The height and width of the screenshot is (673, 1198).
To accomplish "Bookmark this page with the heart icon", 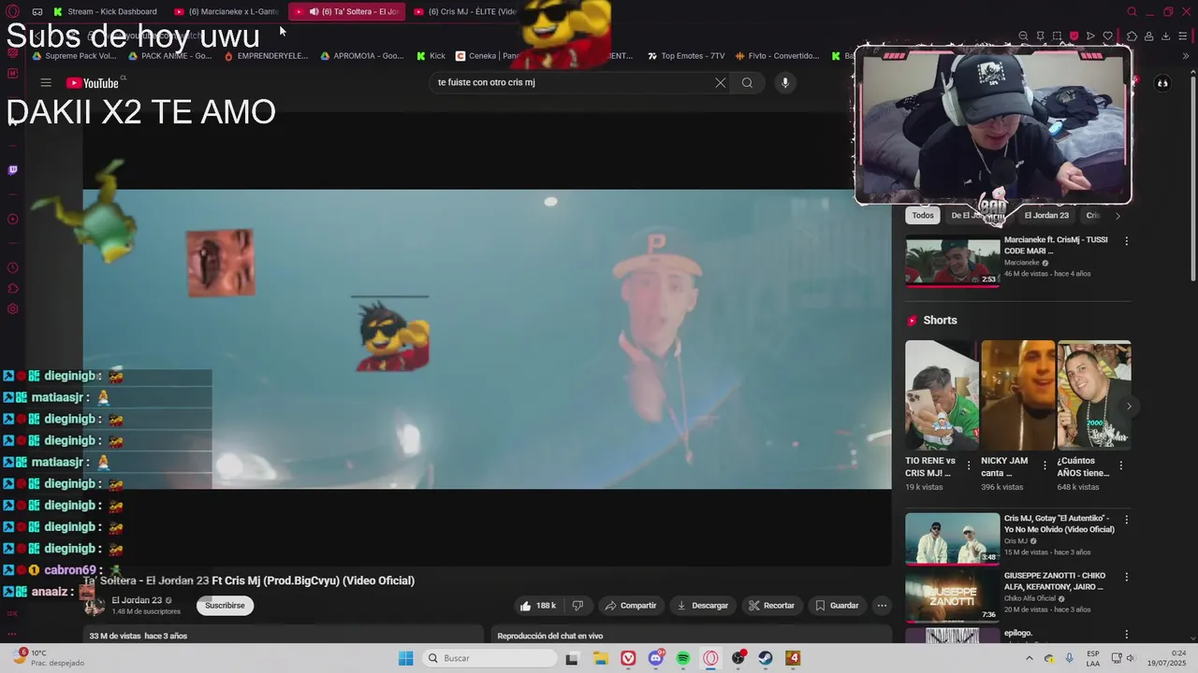I will (x=1108, y=36).
